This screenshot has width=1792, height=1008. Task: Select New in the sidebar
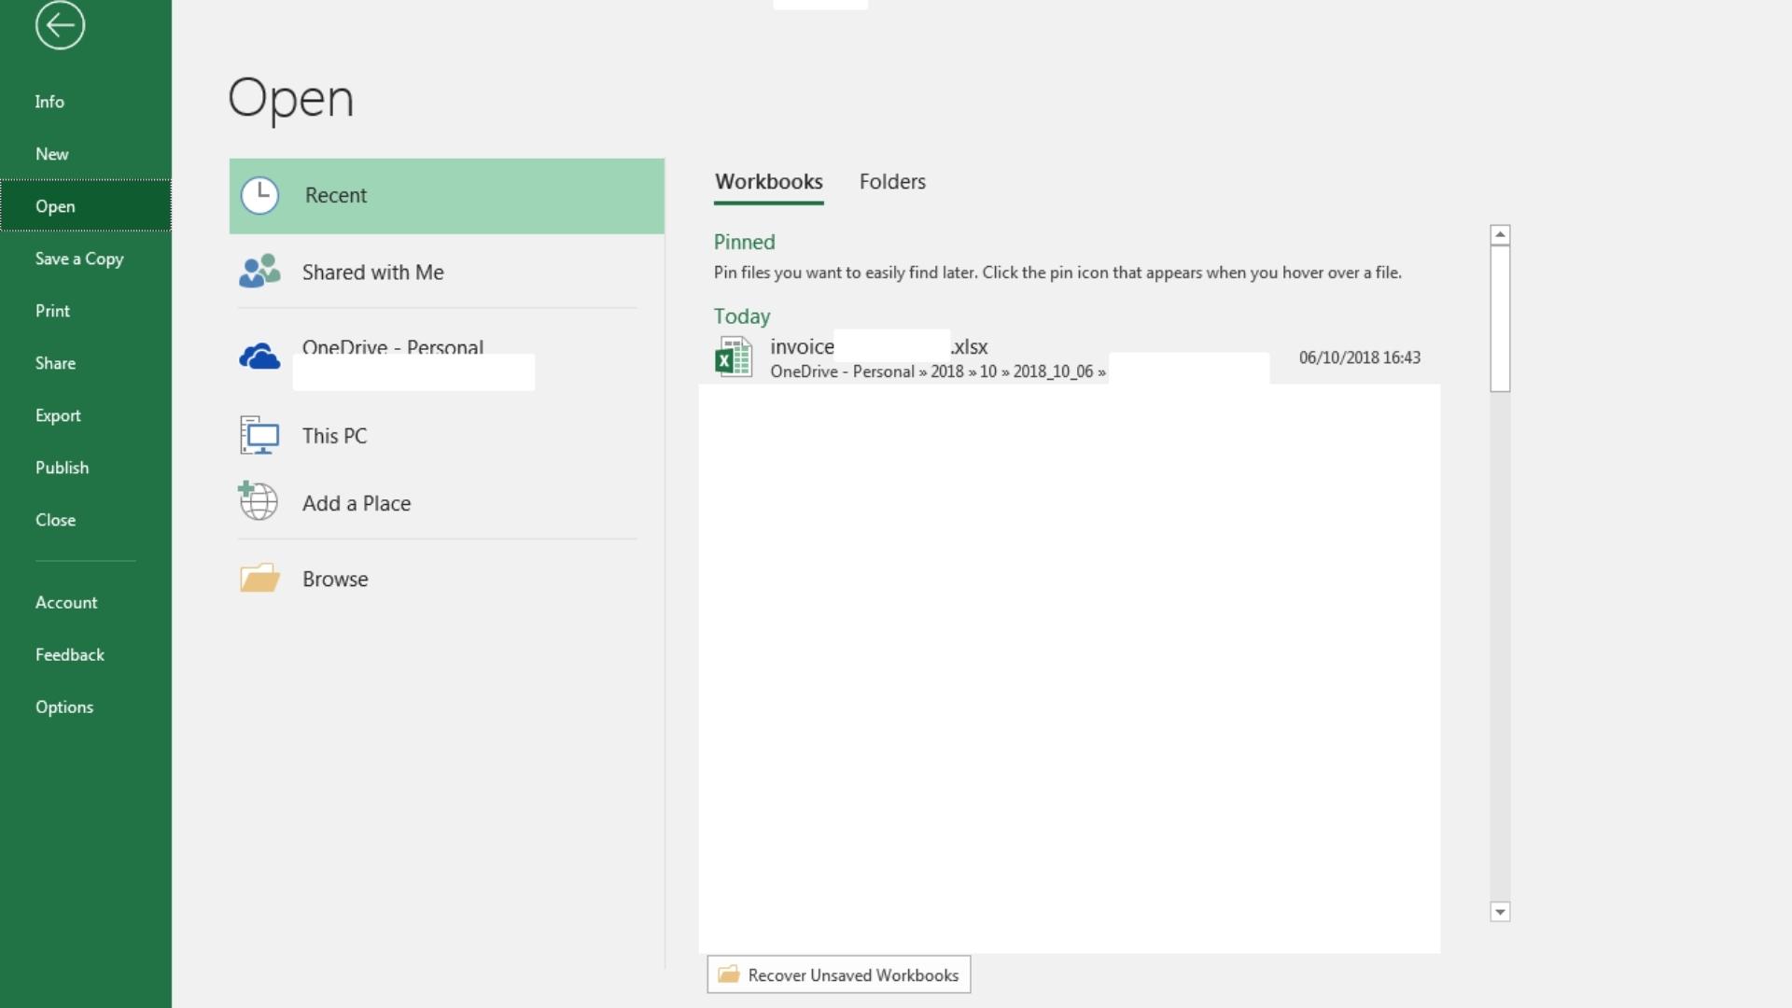(86, 154)
